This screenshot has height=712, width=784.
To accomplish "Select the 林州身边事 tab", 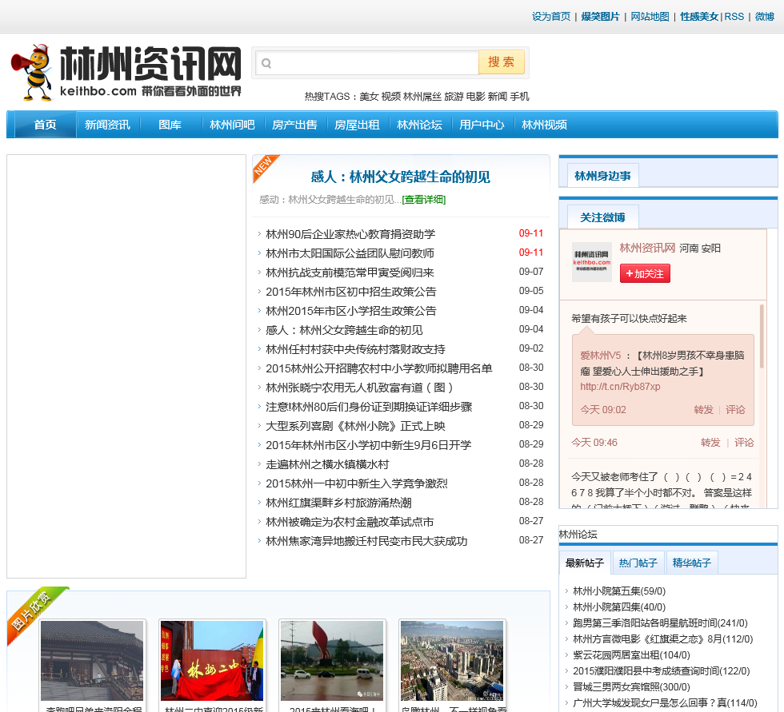I will [603, 176].
